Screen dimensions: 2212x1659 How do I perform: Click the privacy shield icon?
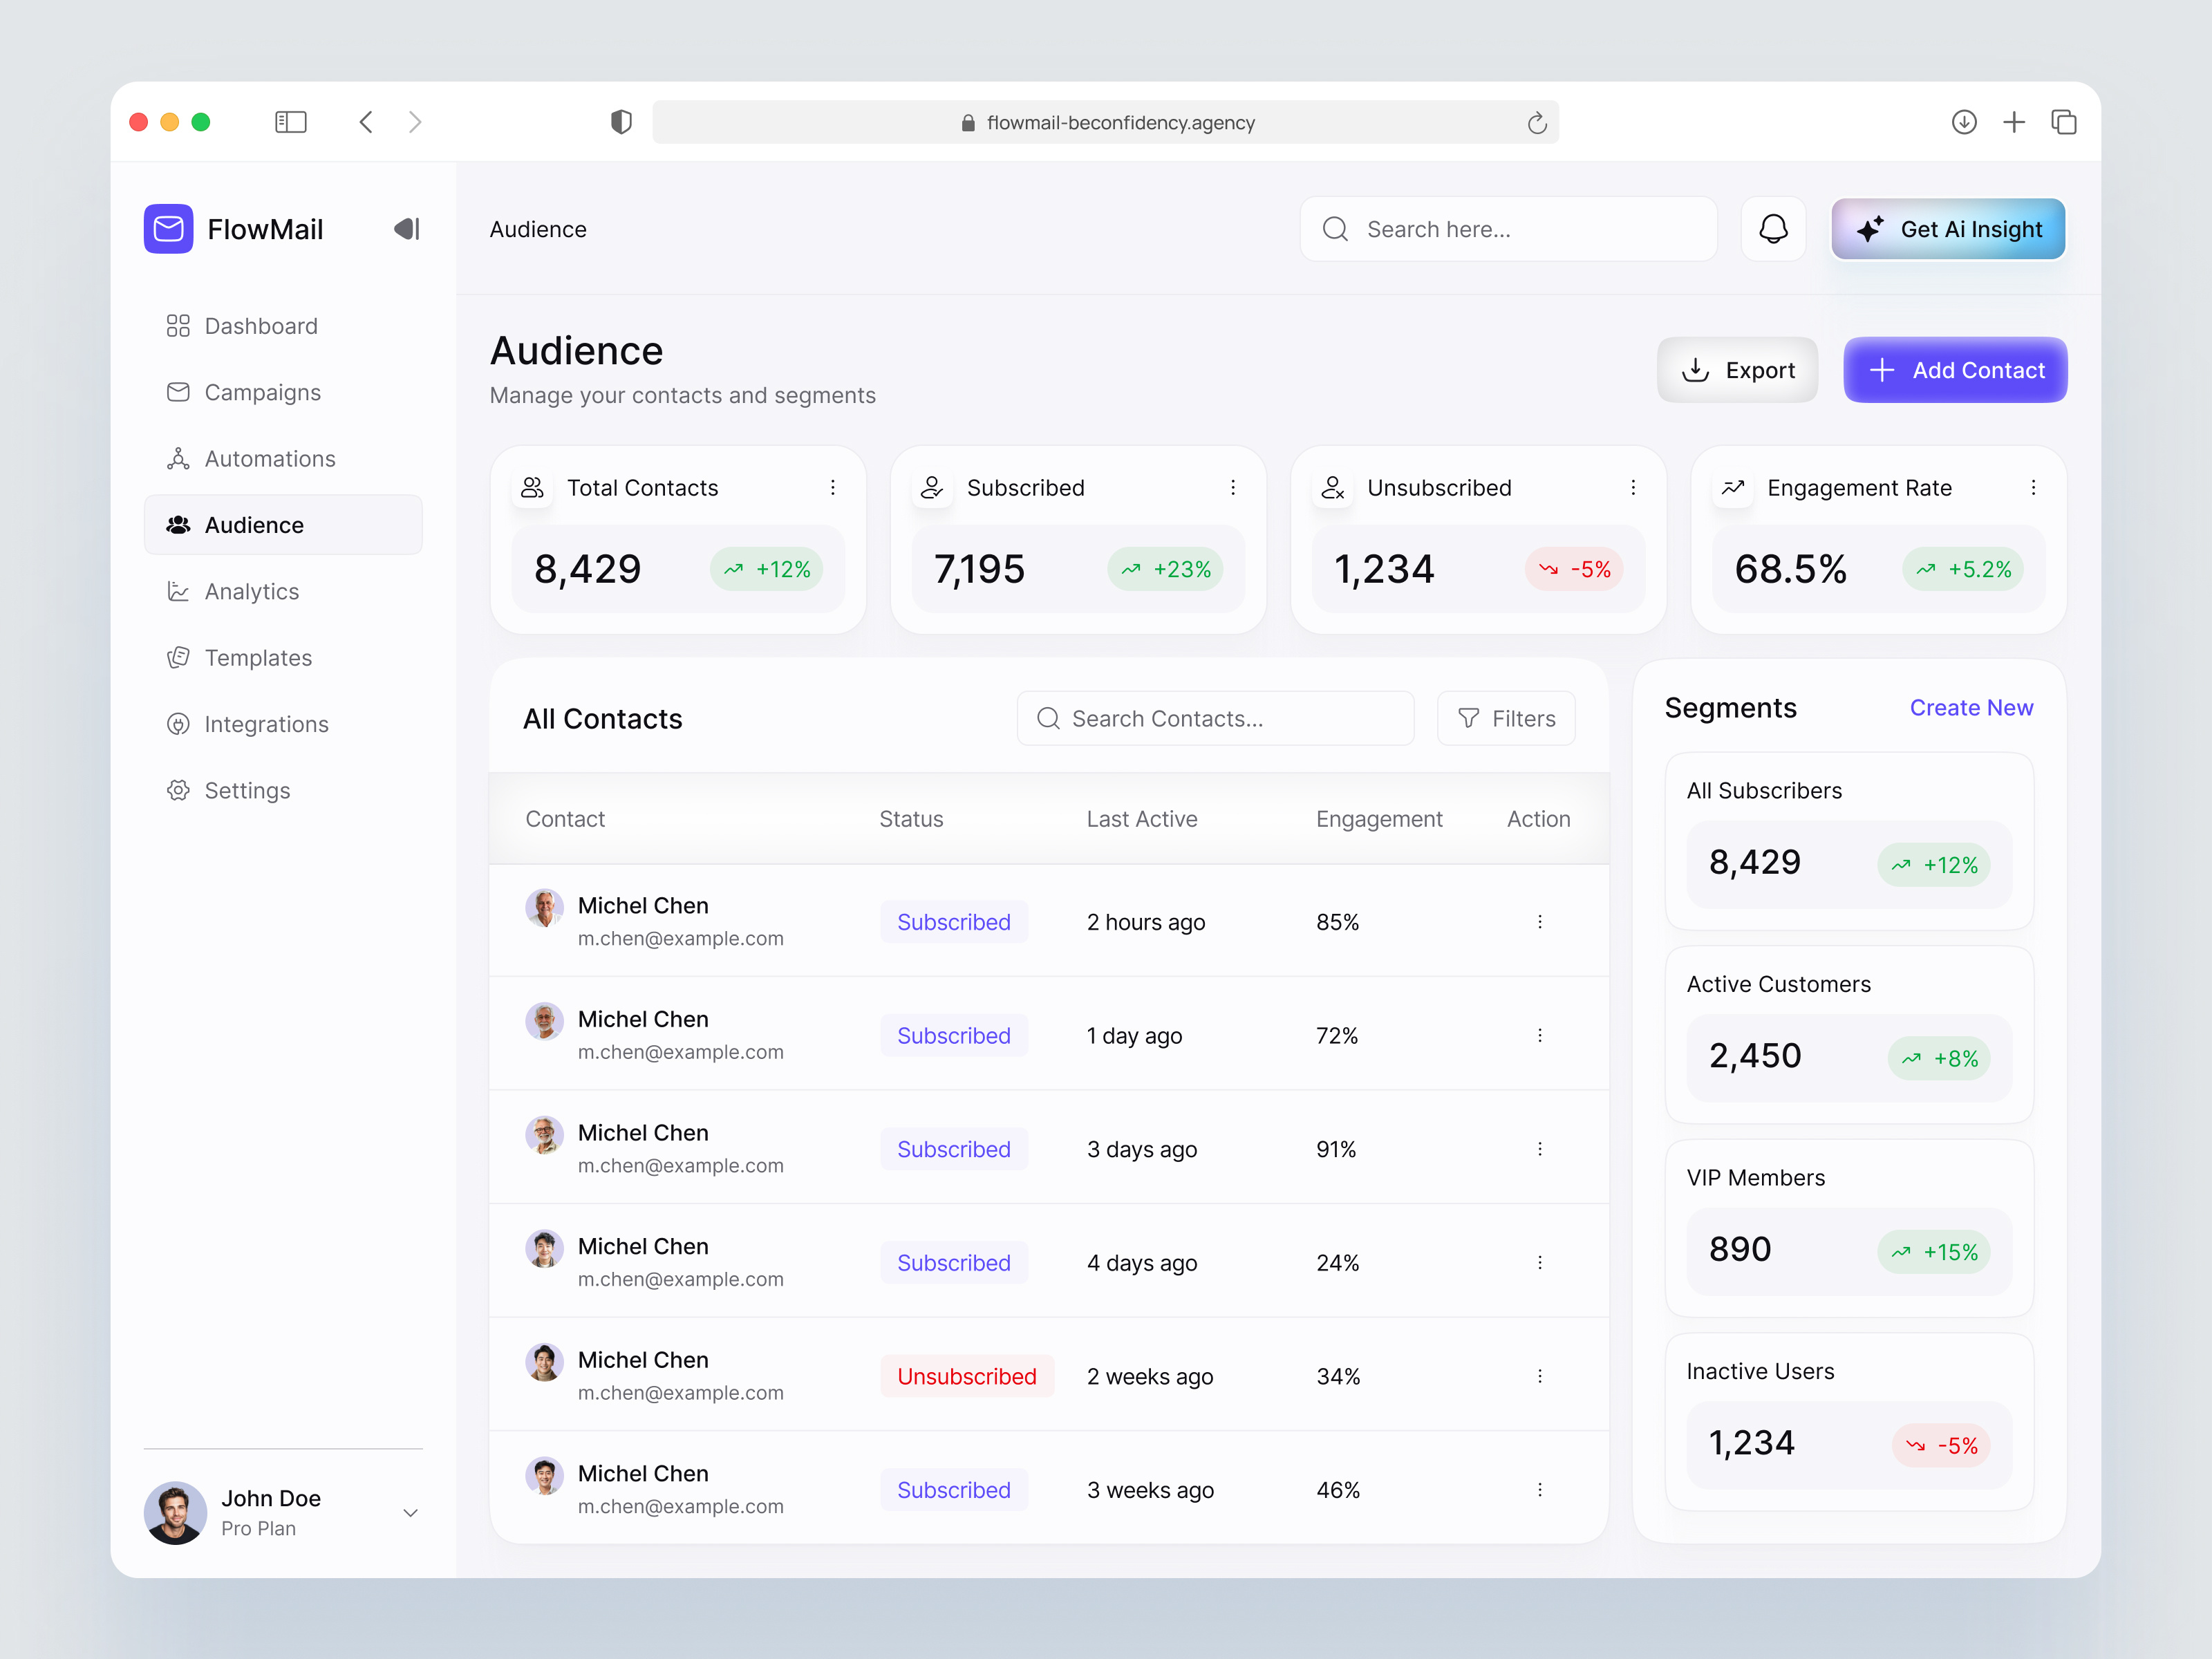(x=621, y=122)
